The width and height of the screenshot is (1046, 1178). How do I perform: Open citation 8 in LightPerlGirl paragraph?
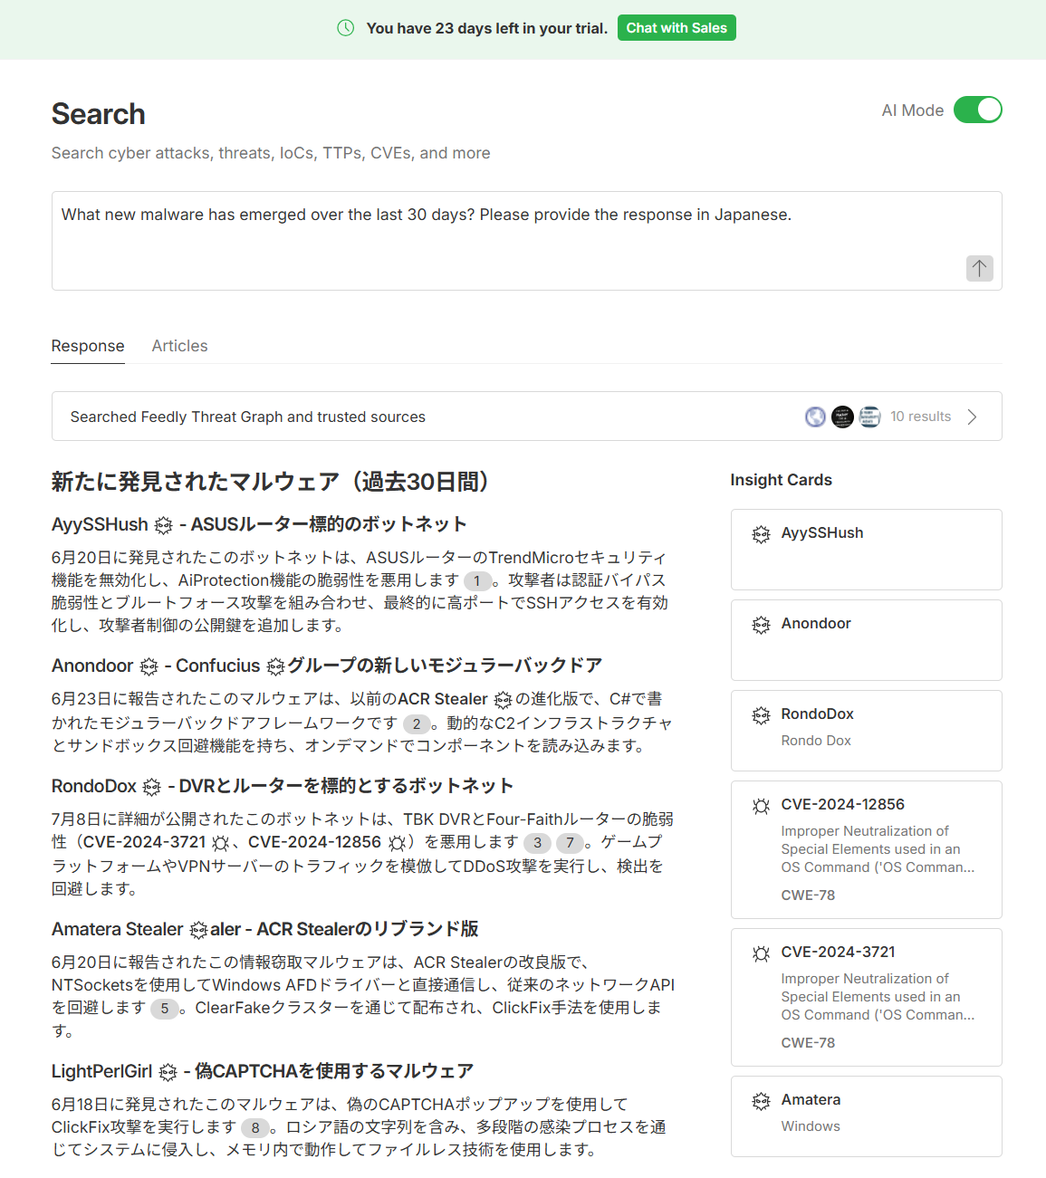coord(255,1128)
